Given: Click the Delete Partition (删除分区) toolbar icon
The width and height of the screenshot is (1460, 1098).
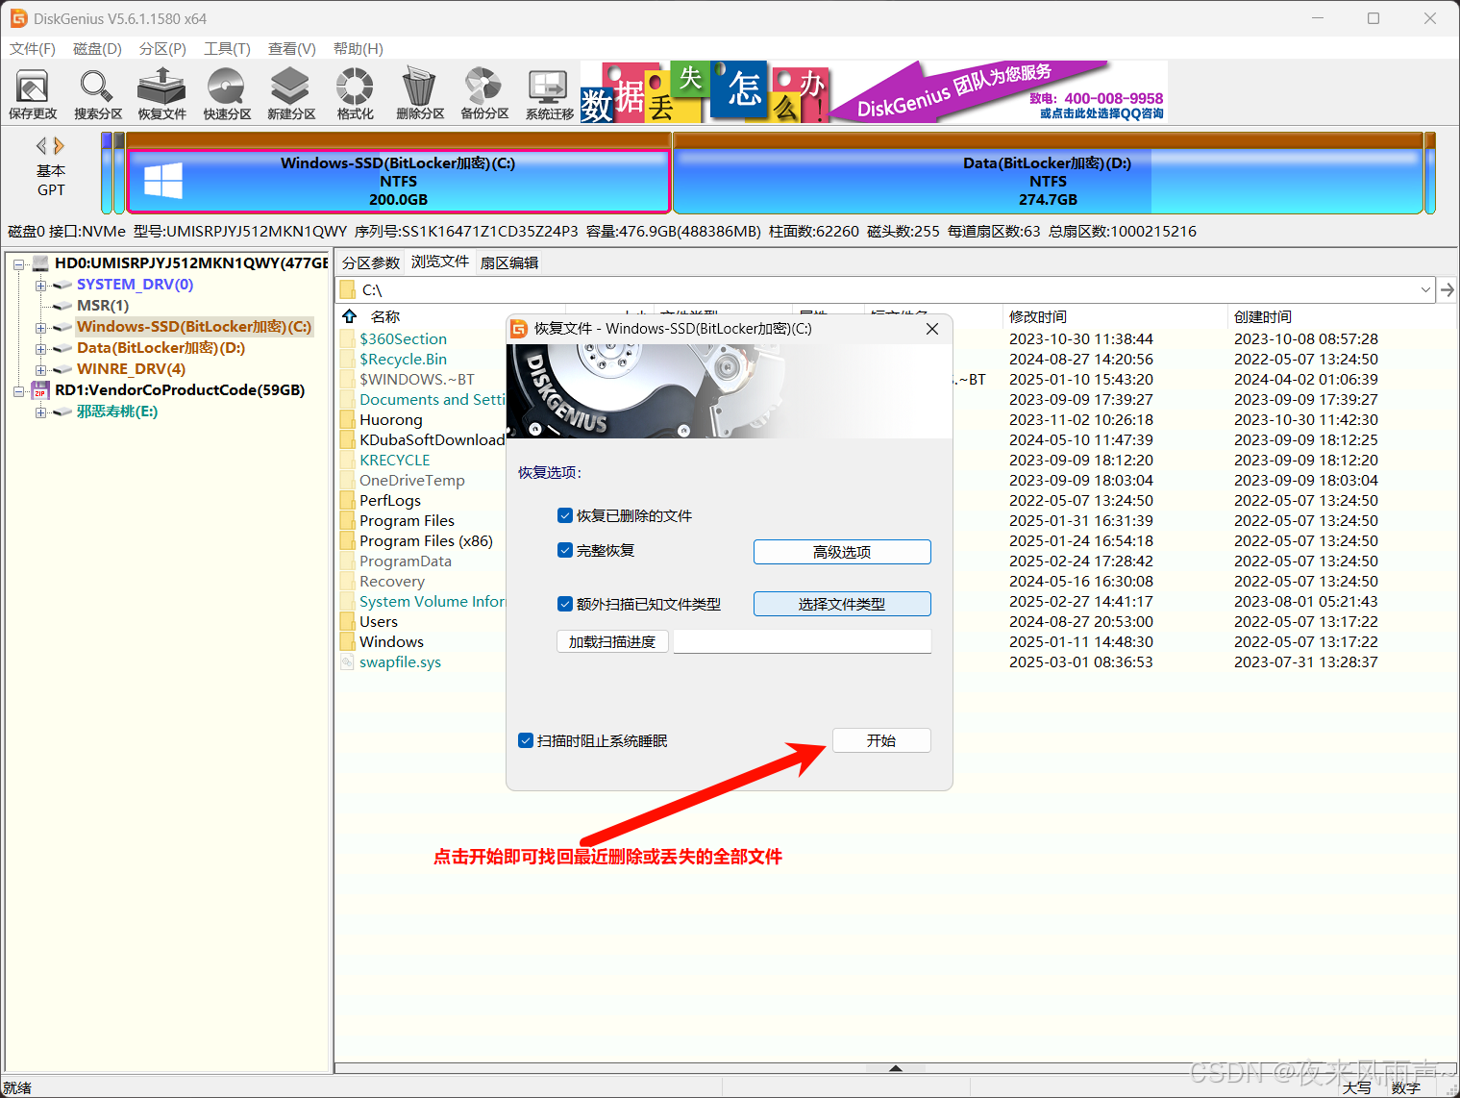Looking at the screenshot, I should (x=420, y=94).
